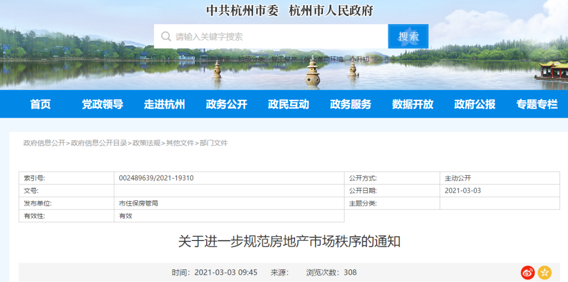
Task: Open the 政民互动 navigation item
Action: [x=289, y=104]
